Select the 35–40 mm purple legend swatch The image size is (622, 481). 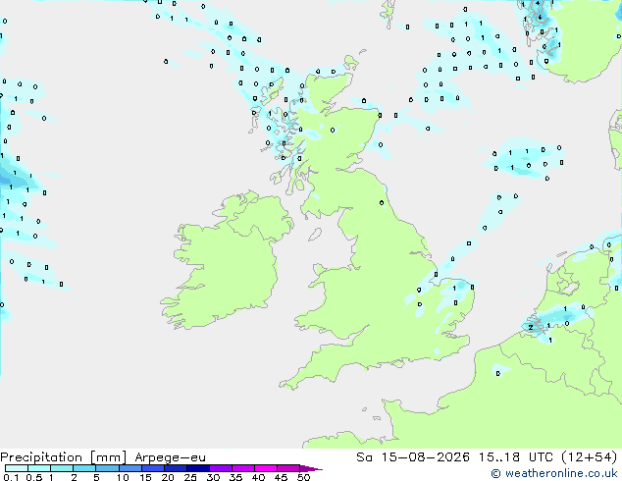pyautogui.click(x=242, y=468)
